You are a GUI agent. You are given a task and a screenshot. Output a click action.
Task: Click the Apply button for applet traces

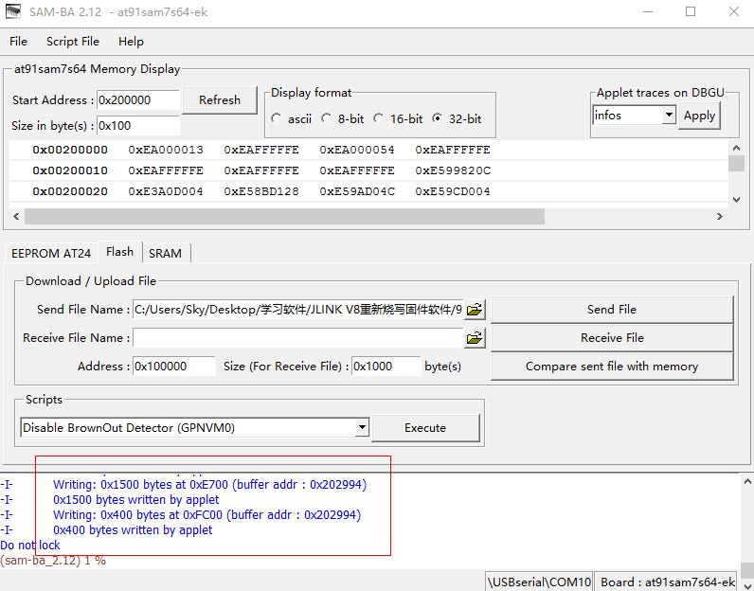tap(699, 116)
